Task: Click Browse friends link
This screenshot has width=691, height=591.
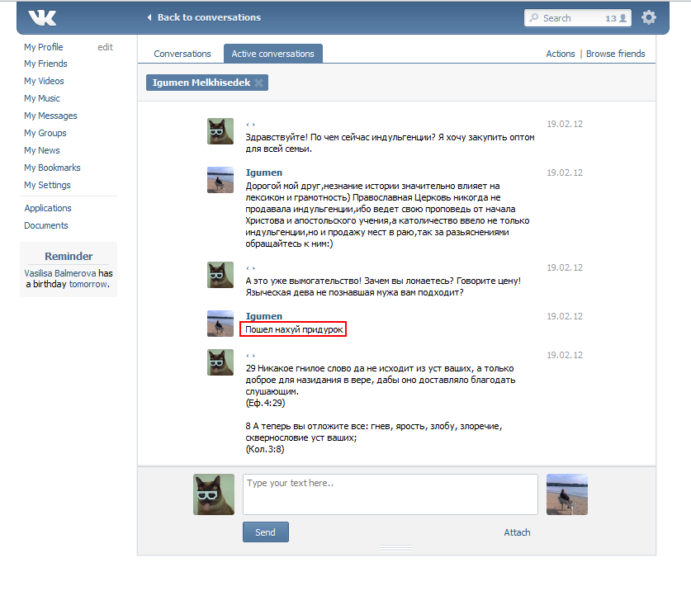Action: tap(615, 54)
